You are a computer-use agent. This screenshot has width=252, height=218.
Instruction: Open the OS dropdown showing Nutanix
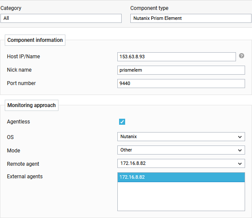point(181,137)
